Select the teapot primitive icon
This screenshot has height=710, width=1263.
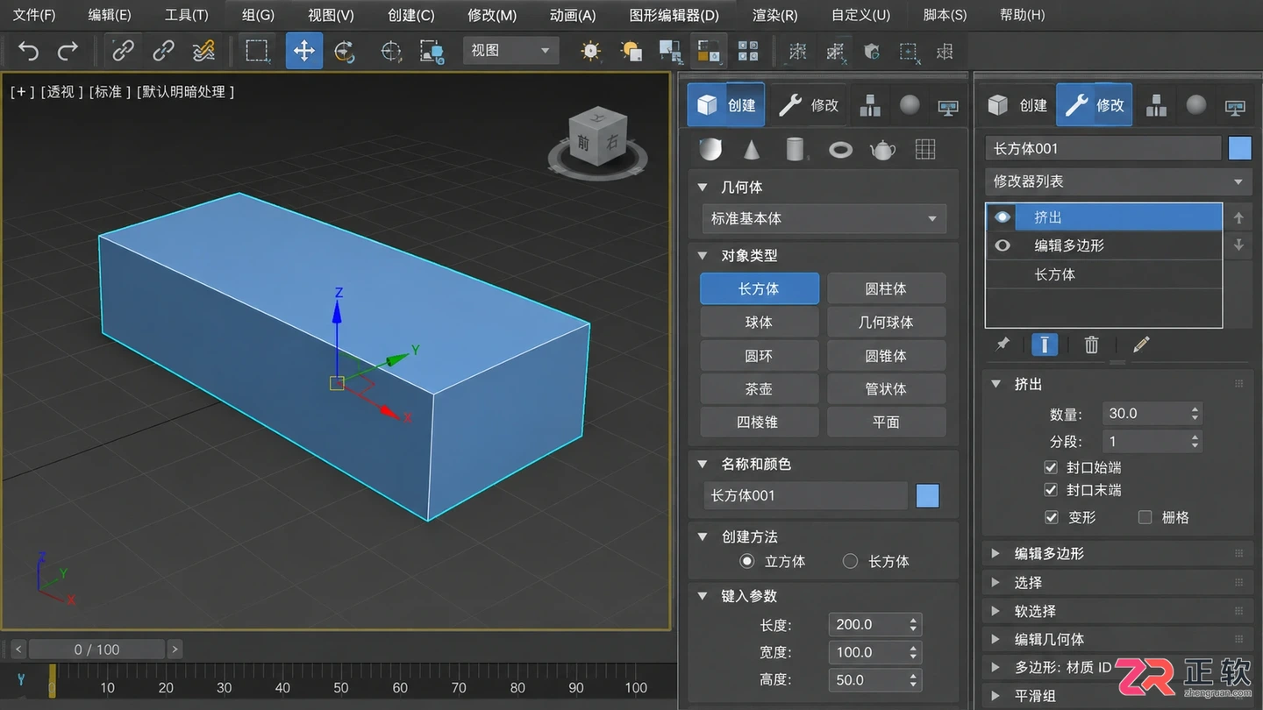[x=882, y=149]
